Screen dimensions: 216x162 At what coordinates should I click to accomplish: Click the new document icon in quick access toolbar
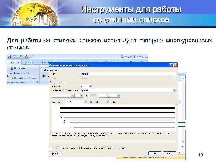[26, 56]
